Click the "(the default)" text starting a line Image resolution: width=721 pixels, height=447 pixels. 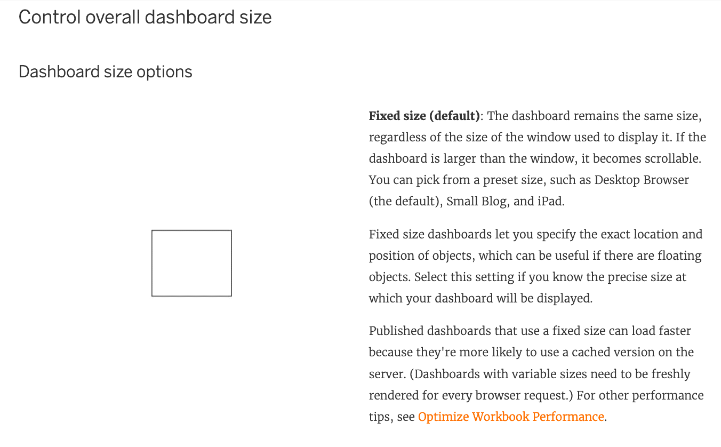[x=405, y=202]
